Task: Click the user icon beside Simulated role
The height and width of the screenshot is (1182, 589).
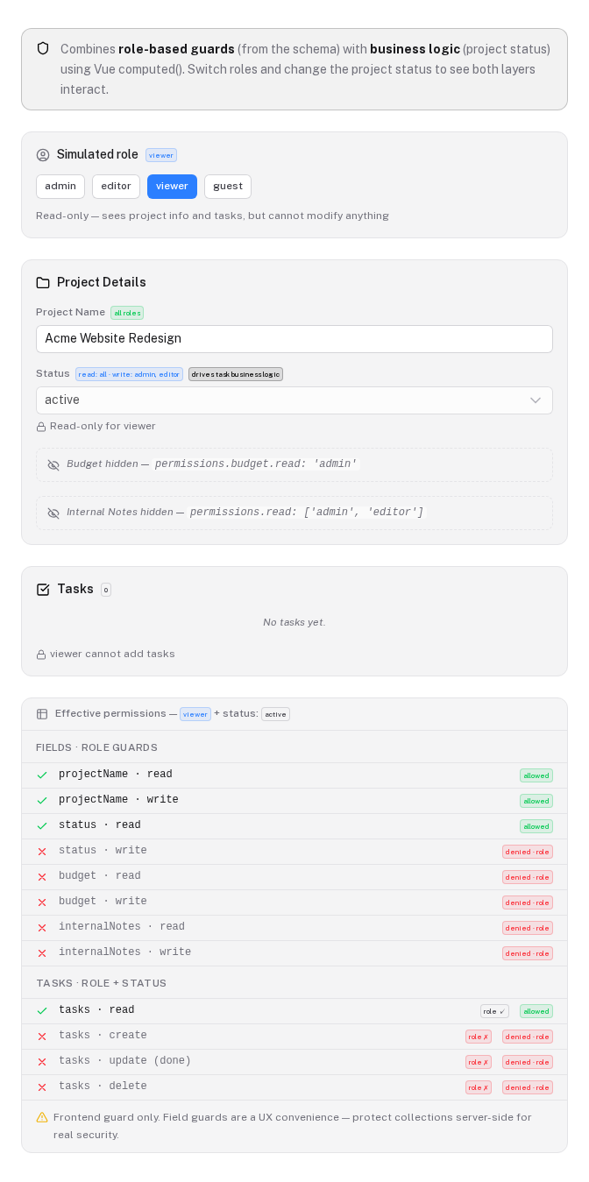Action: 43,155
